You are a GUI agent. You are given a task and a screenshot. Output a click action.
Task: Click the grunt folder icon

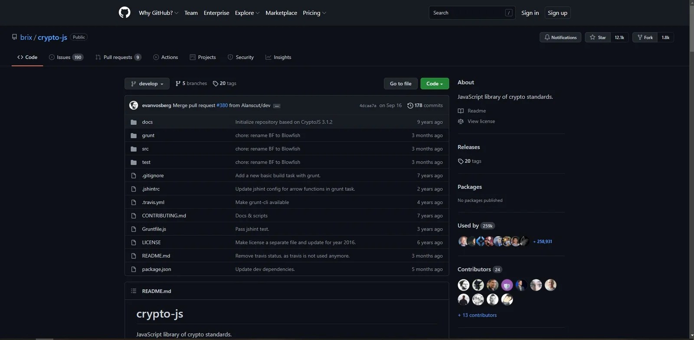click(134, 136)
